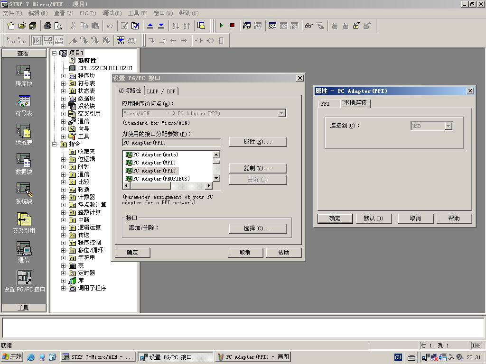Image resolution: width=486 pixels, height=364 pixels.
Task: Click the Open project folder icon
Action: click(x=22, y=26)
